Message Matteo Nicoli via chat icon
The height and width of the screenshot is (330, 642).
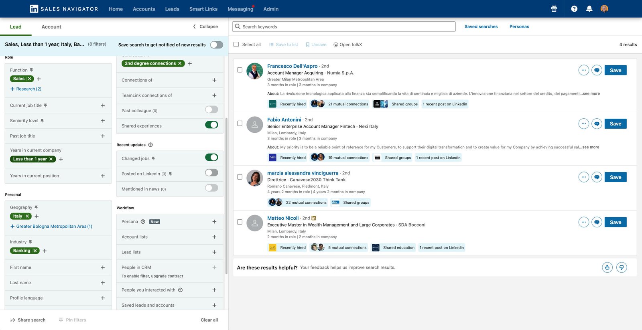coord(597,222)
